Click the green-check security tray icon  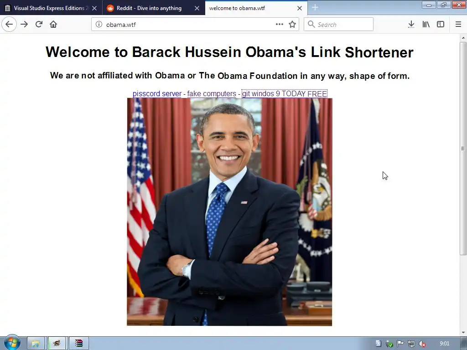tap(389, 344)
